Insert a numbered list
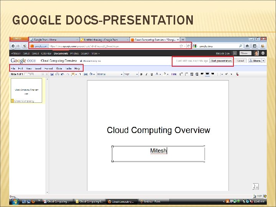The height and width of the screenshot is (207, 276). (x=181, y=74)
